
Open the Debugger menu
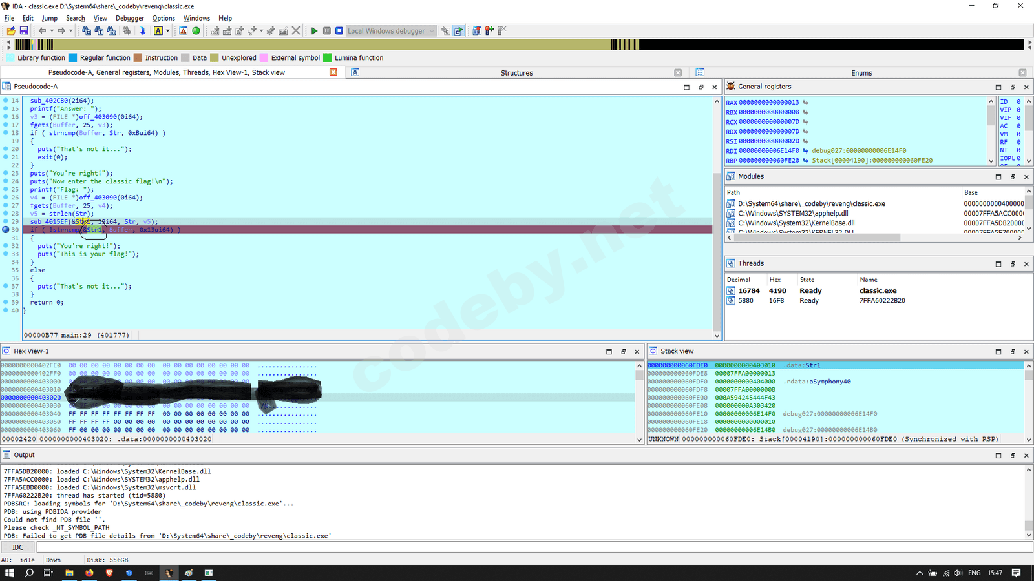[x=130, y=18]
